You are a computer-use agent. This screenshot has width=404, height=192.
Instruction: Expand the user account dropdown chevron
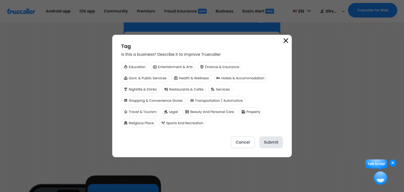pyautogui.click(x=343, y=11)
